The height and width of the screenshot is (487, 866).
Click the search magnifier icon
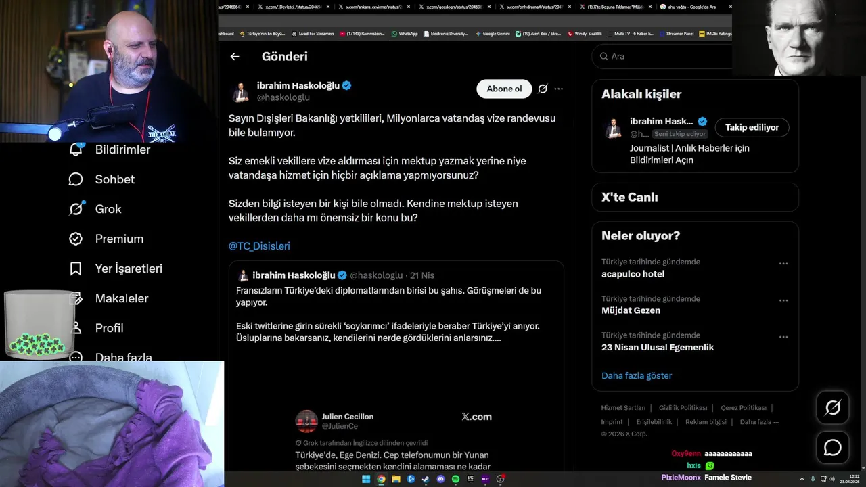603,56
